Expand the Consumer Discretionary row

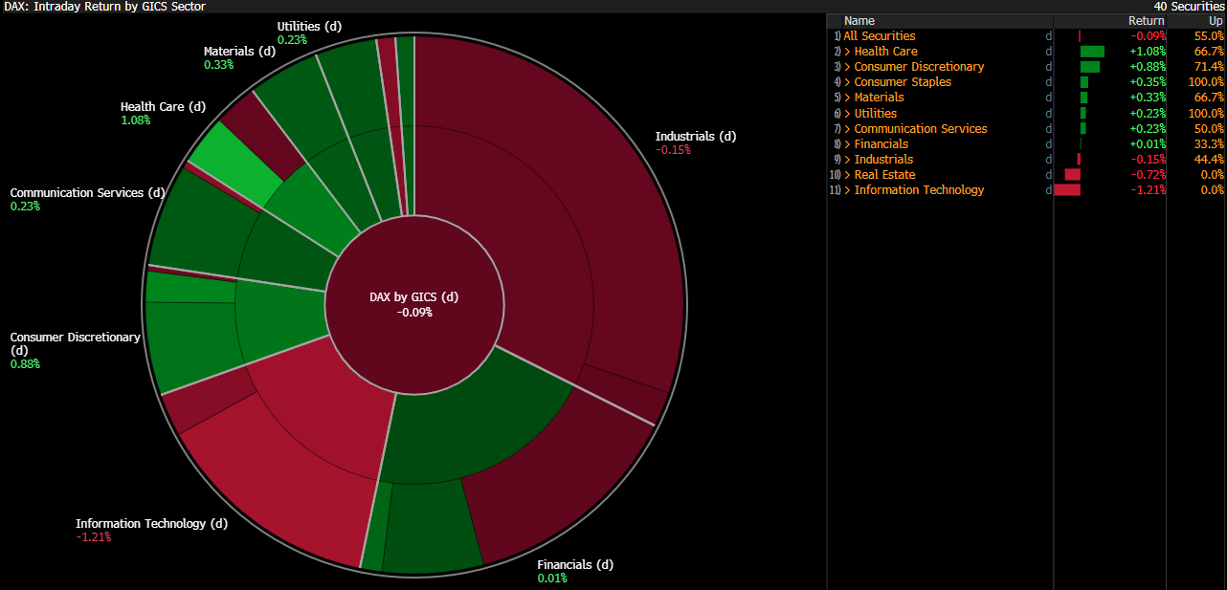point(847,67)
